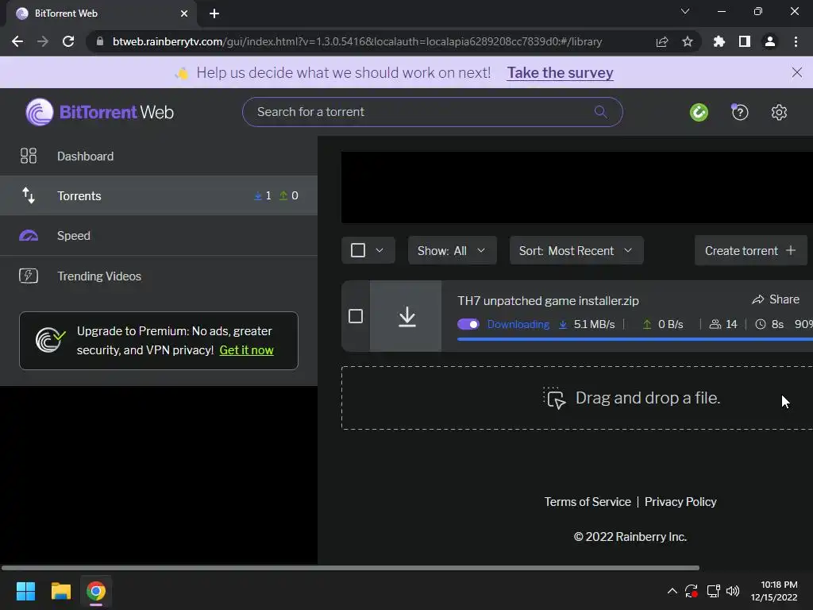
Task: Open the Terms of Service link
Action: tap(588, 502)
